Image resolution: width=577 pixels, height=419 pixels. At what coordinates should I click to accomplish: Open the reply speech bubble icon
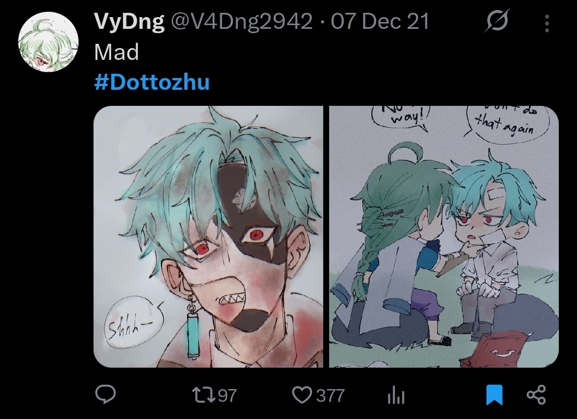tap(106, 395)
